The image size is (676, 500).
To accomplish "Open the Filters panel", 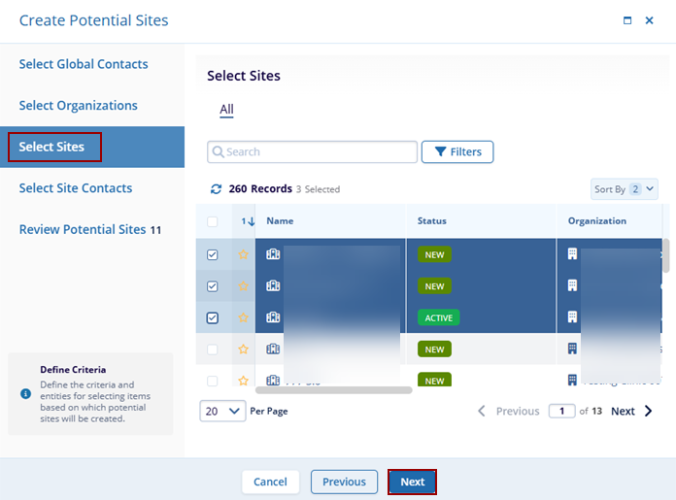I will pyautogui.click(x=457, y=151).
